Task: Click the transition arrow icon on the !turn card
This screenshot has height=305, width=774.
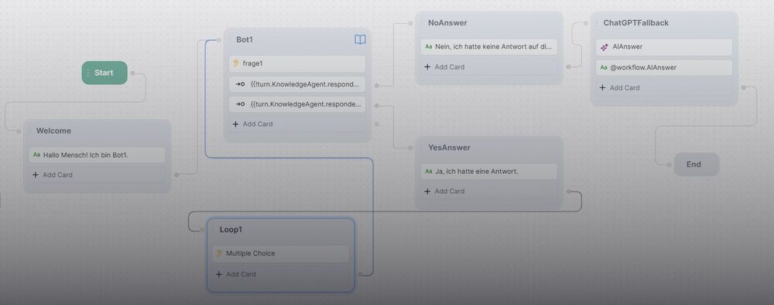Action: [241, 84]
